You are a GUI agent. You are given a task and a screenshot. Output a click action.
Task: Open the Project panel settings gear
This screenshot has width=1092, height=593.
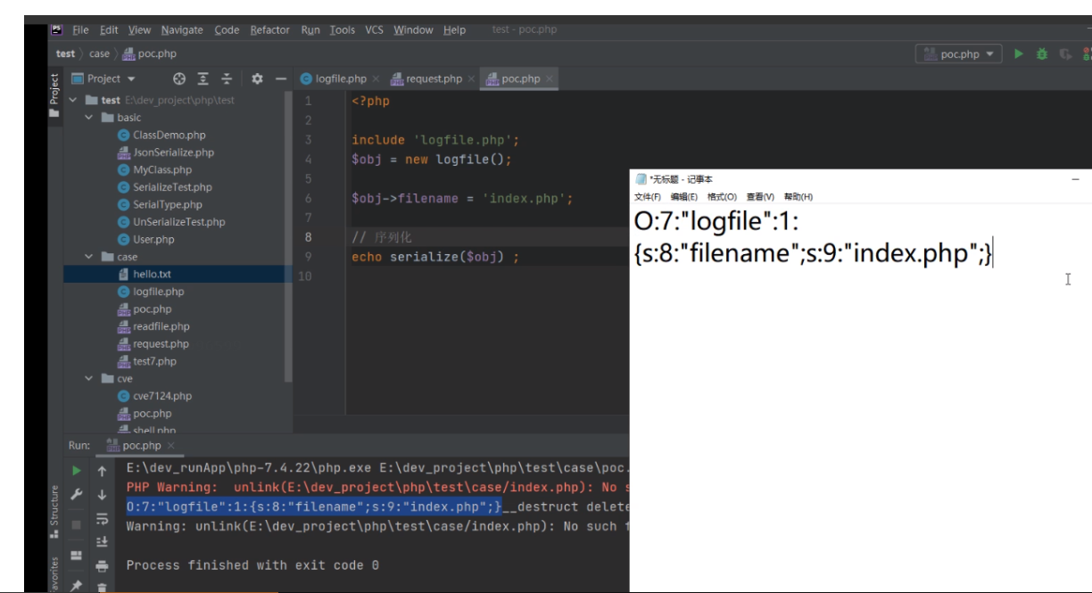click(257, 78)
